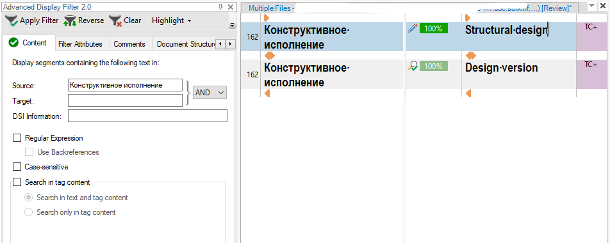Enable the Case-sensitive checkbox

[x=17, y=167]
